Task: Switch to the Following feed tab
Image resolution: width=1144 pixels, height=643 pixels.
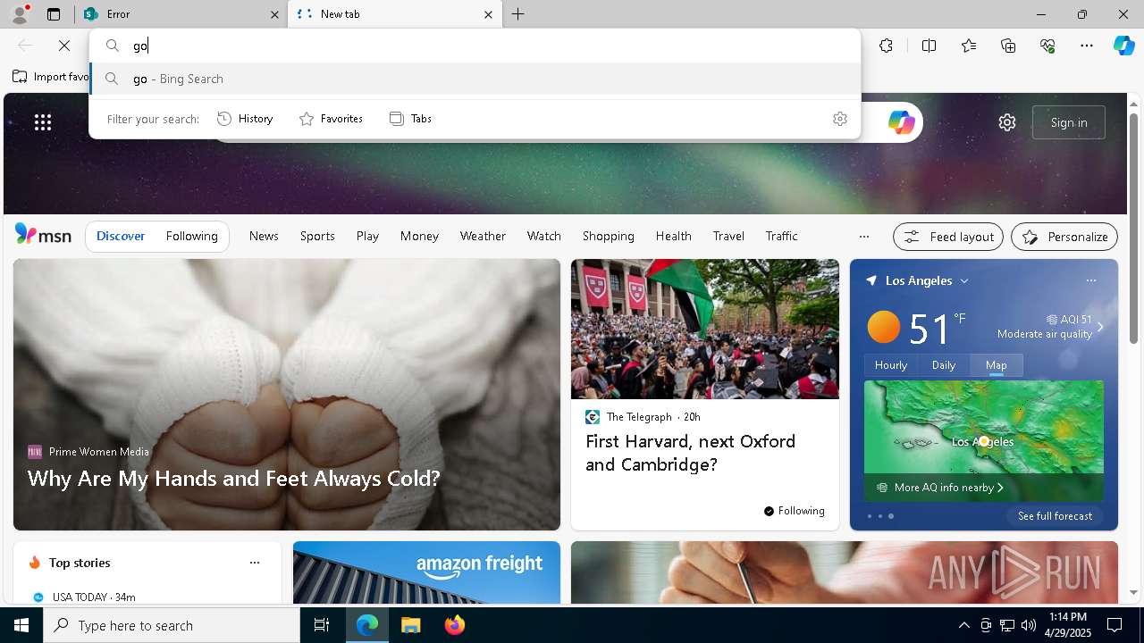Action: click(x=191, y=236)
